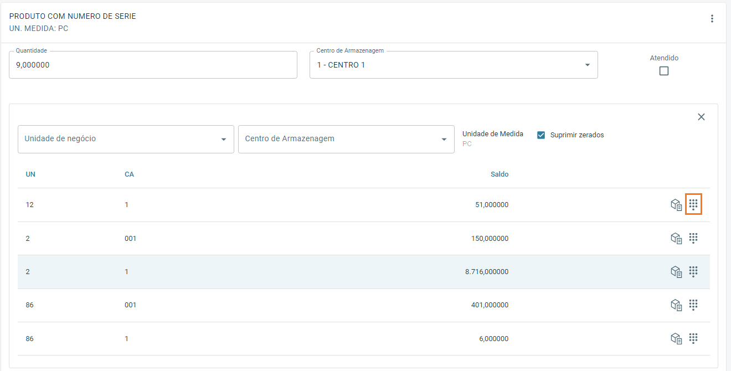Open the 1 - CENTRO 1 dropdown
Viewport: 731px width, 371px height.
pos(454,65)
